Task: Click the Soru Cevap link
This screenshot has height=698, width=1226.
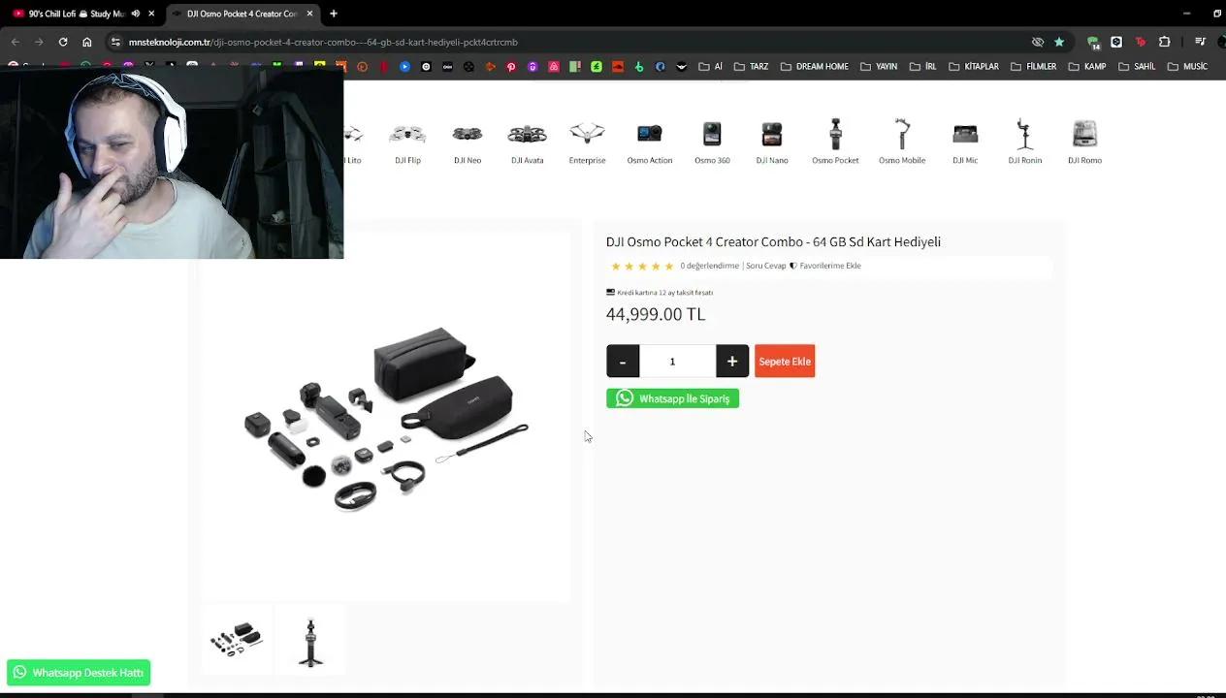Action: tap(766, 266)
